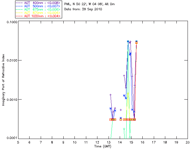Click the x-axis tick label 16
This screenshot has height=154, width=193.
pos(142,142)
